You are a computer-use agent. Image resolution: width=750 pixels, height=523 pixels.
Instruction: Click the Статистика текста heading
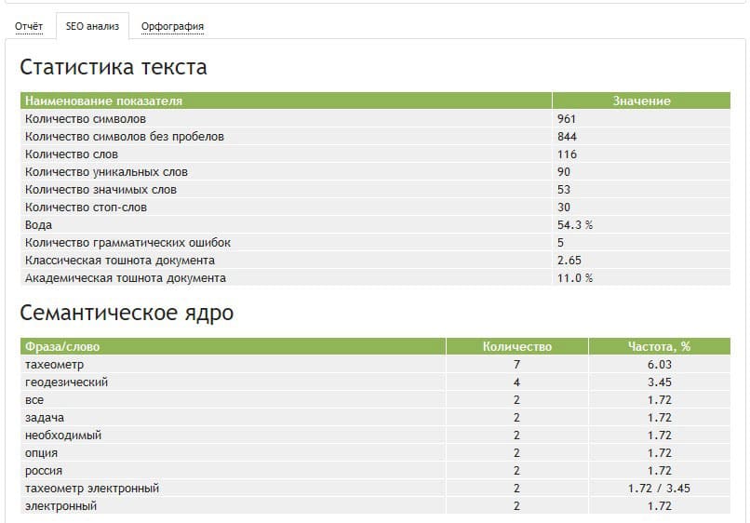click(114, 68)
